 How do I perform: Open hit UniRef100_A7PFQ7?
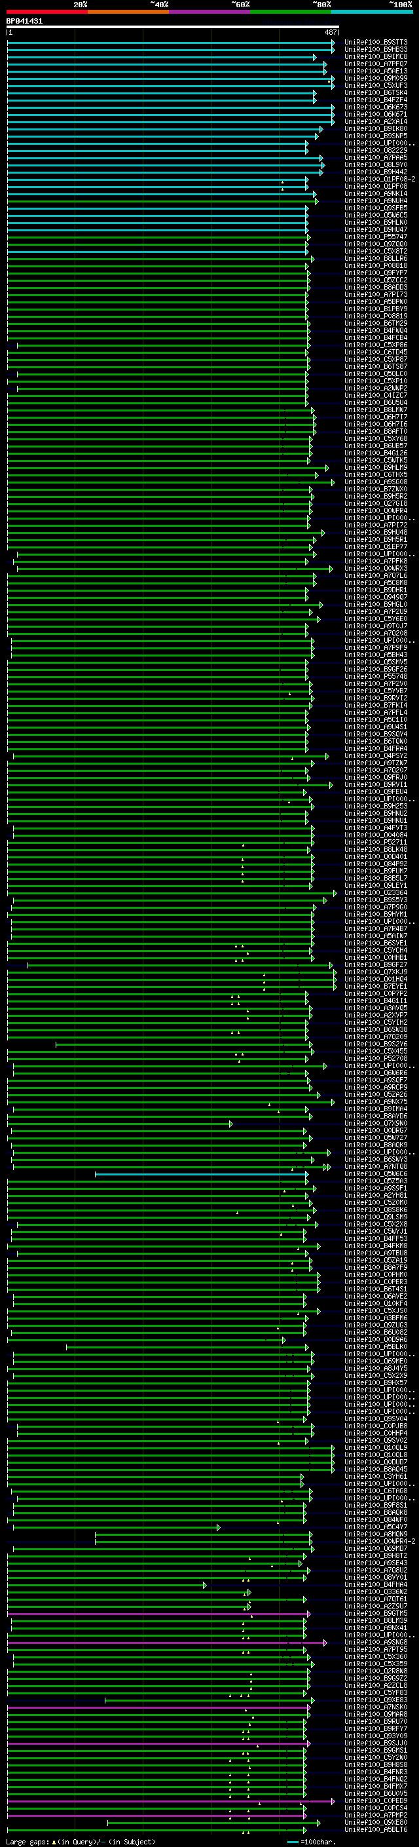click(x=376, y=64)
